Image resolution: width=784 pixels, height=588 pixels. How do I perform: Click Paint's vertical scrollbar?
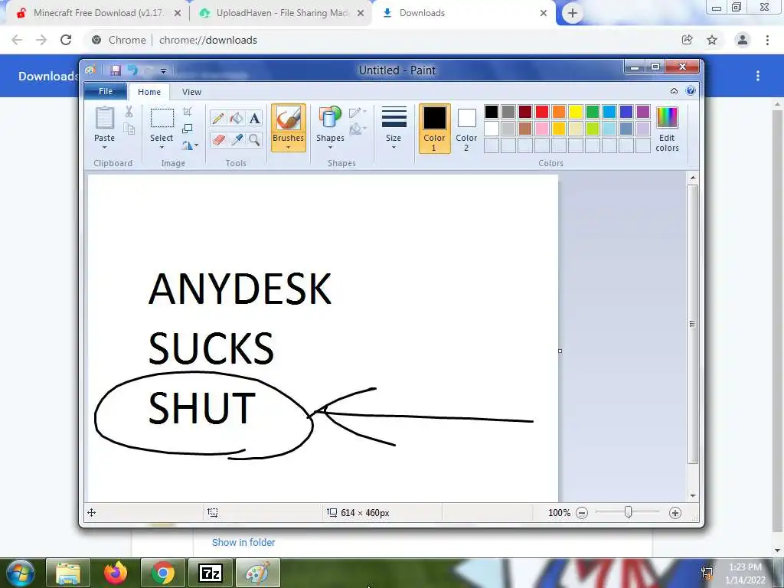692,324
